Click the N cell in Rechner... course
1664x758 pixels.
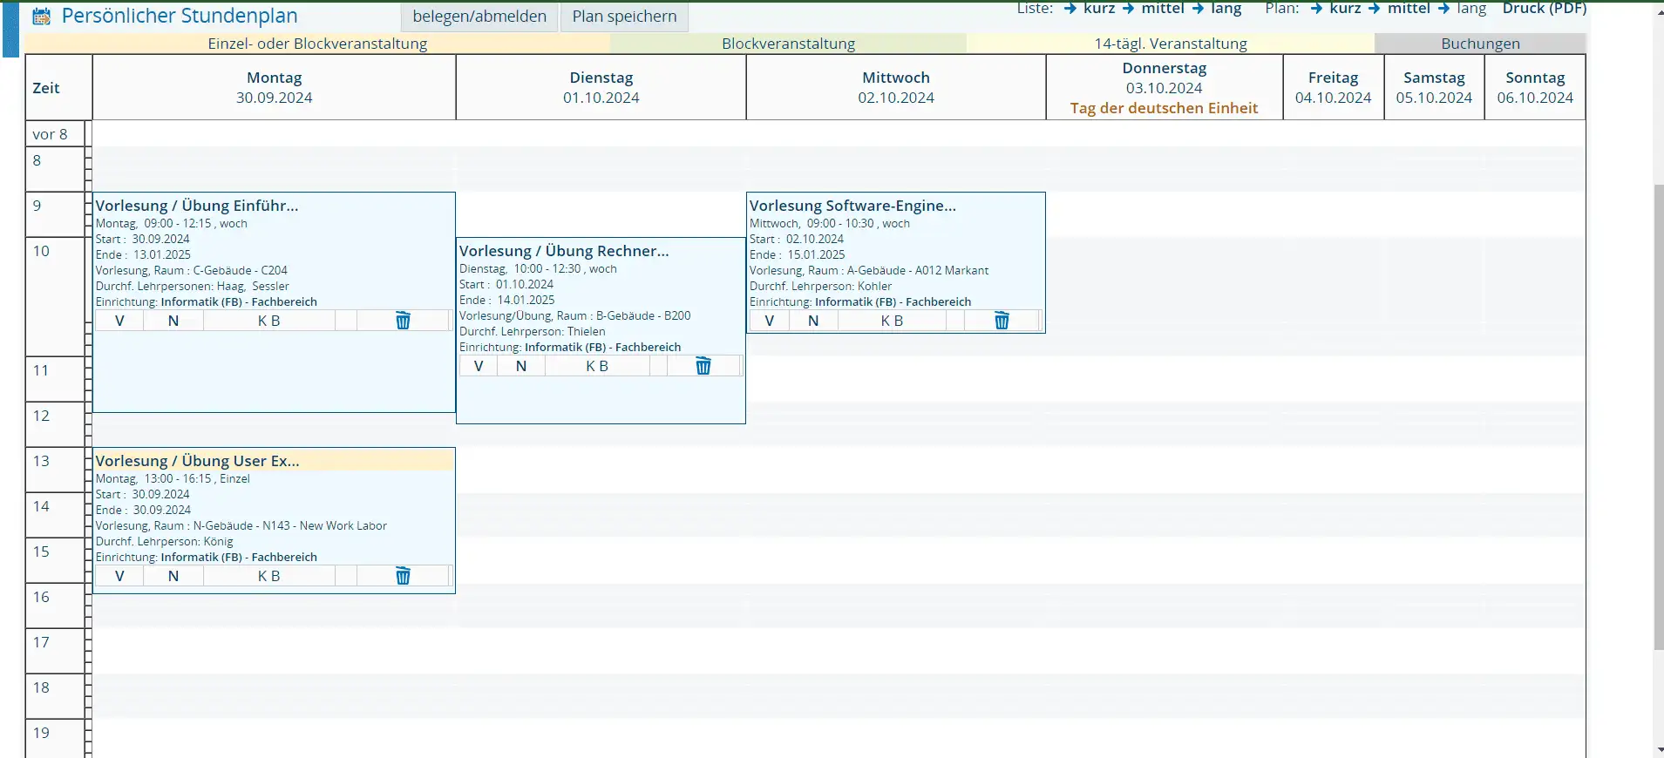click(521, 366)
